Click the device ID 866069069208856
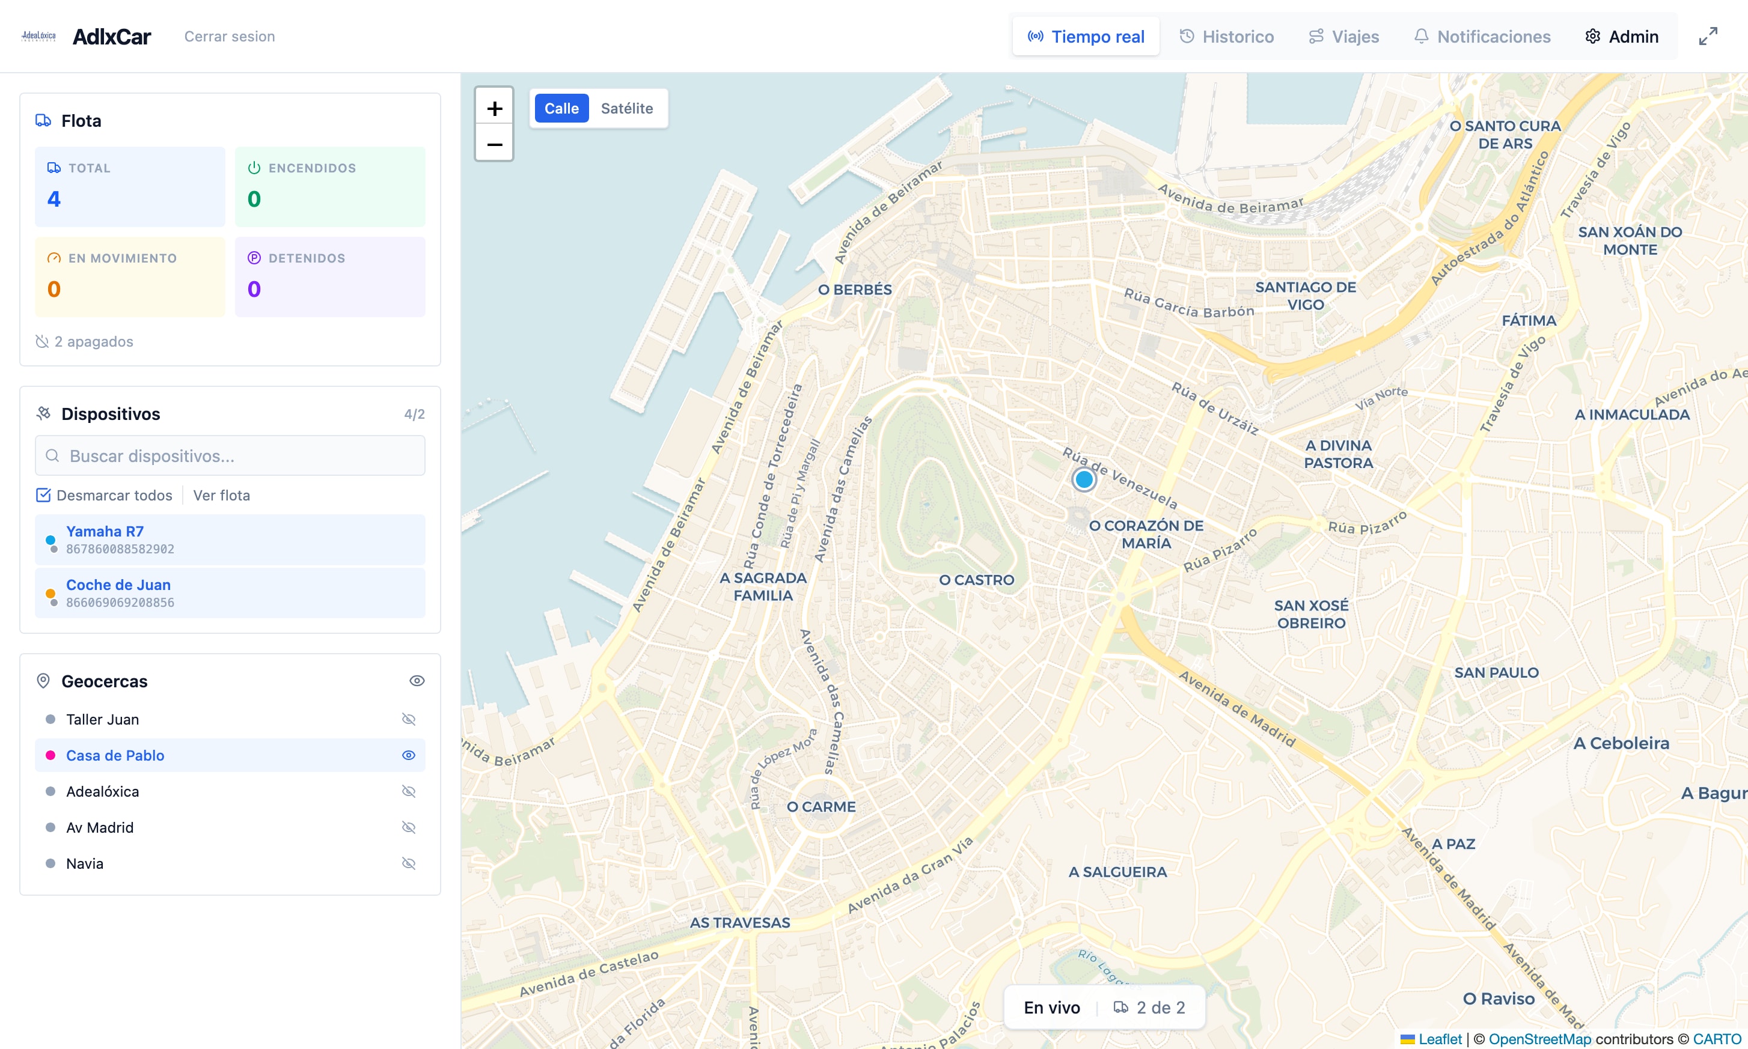This screenshot has height=1049, width=1748. click(x=120, y=602)
